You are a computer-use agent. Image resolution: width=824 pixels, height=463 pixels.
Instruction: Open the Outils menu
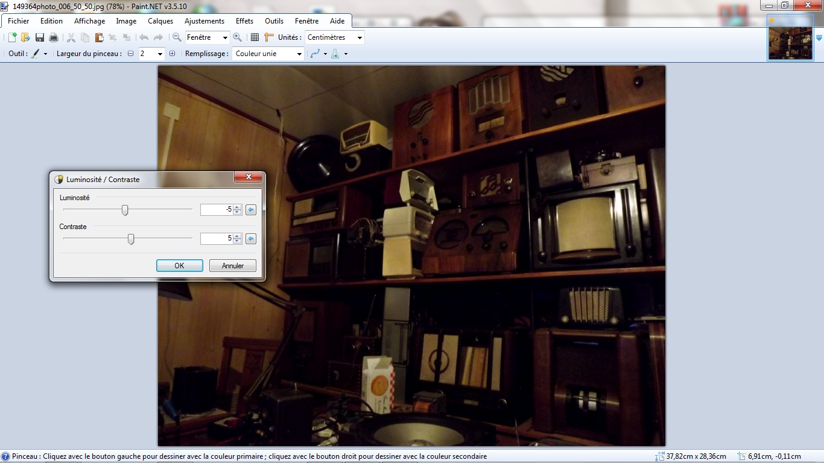point(274,21)
